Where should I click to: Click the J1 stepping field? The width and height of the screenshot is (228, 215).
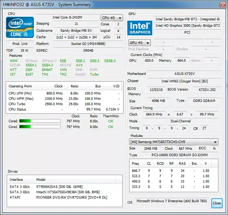click(76, 24)
